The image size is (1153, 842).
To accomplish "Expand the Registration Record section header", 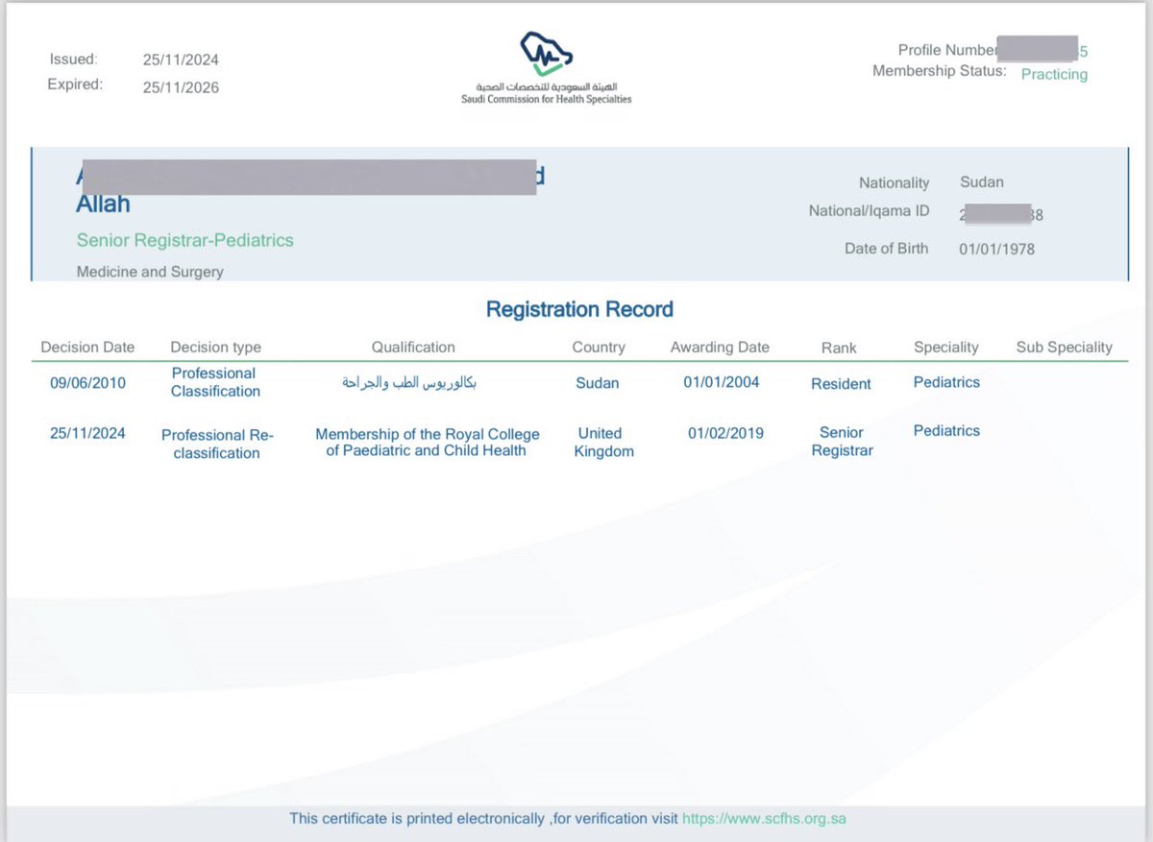I will [x=578, y=309].
